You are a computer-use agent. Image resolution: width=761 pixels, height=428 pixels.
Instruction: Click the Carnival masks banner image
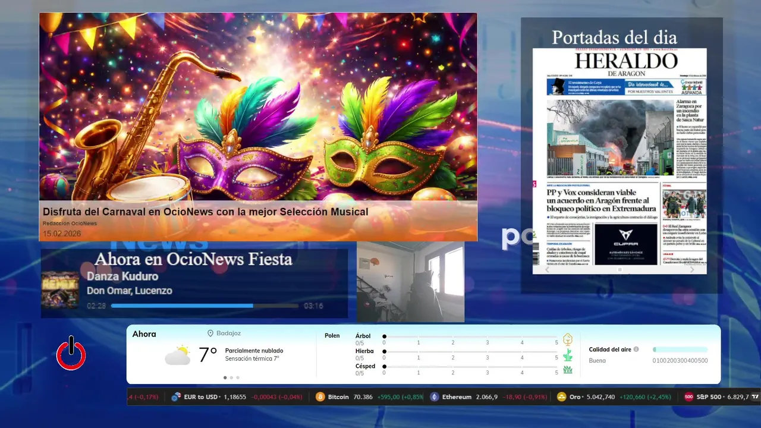pyautogui.click(x=258, y=127)
